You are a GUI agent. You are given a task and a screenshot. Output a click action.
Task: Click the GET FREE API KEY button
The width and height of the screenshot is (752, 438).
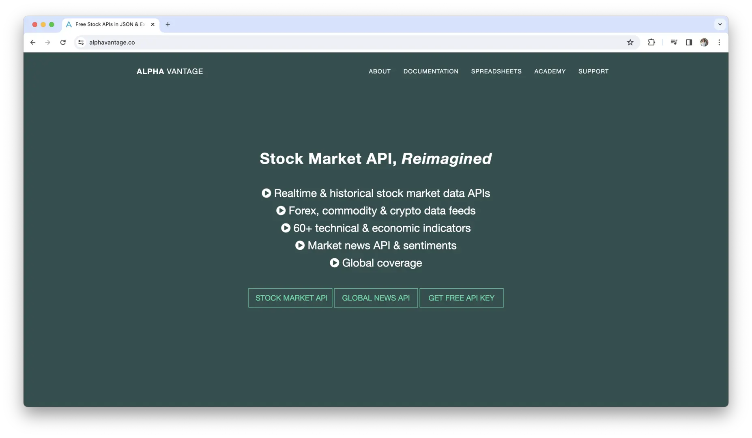tap(461, 298)
